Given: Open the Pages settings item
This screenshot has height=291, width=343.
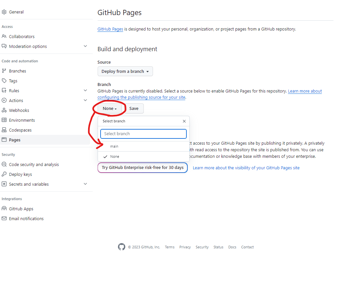Looking at the screenshot, I should [45, 140].
